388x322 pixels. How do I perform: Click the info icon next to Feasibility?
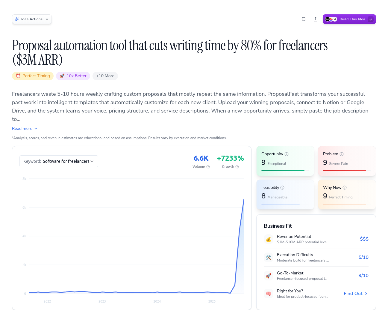point(282,188)
